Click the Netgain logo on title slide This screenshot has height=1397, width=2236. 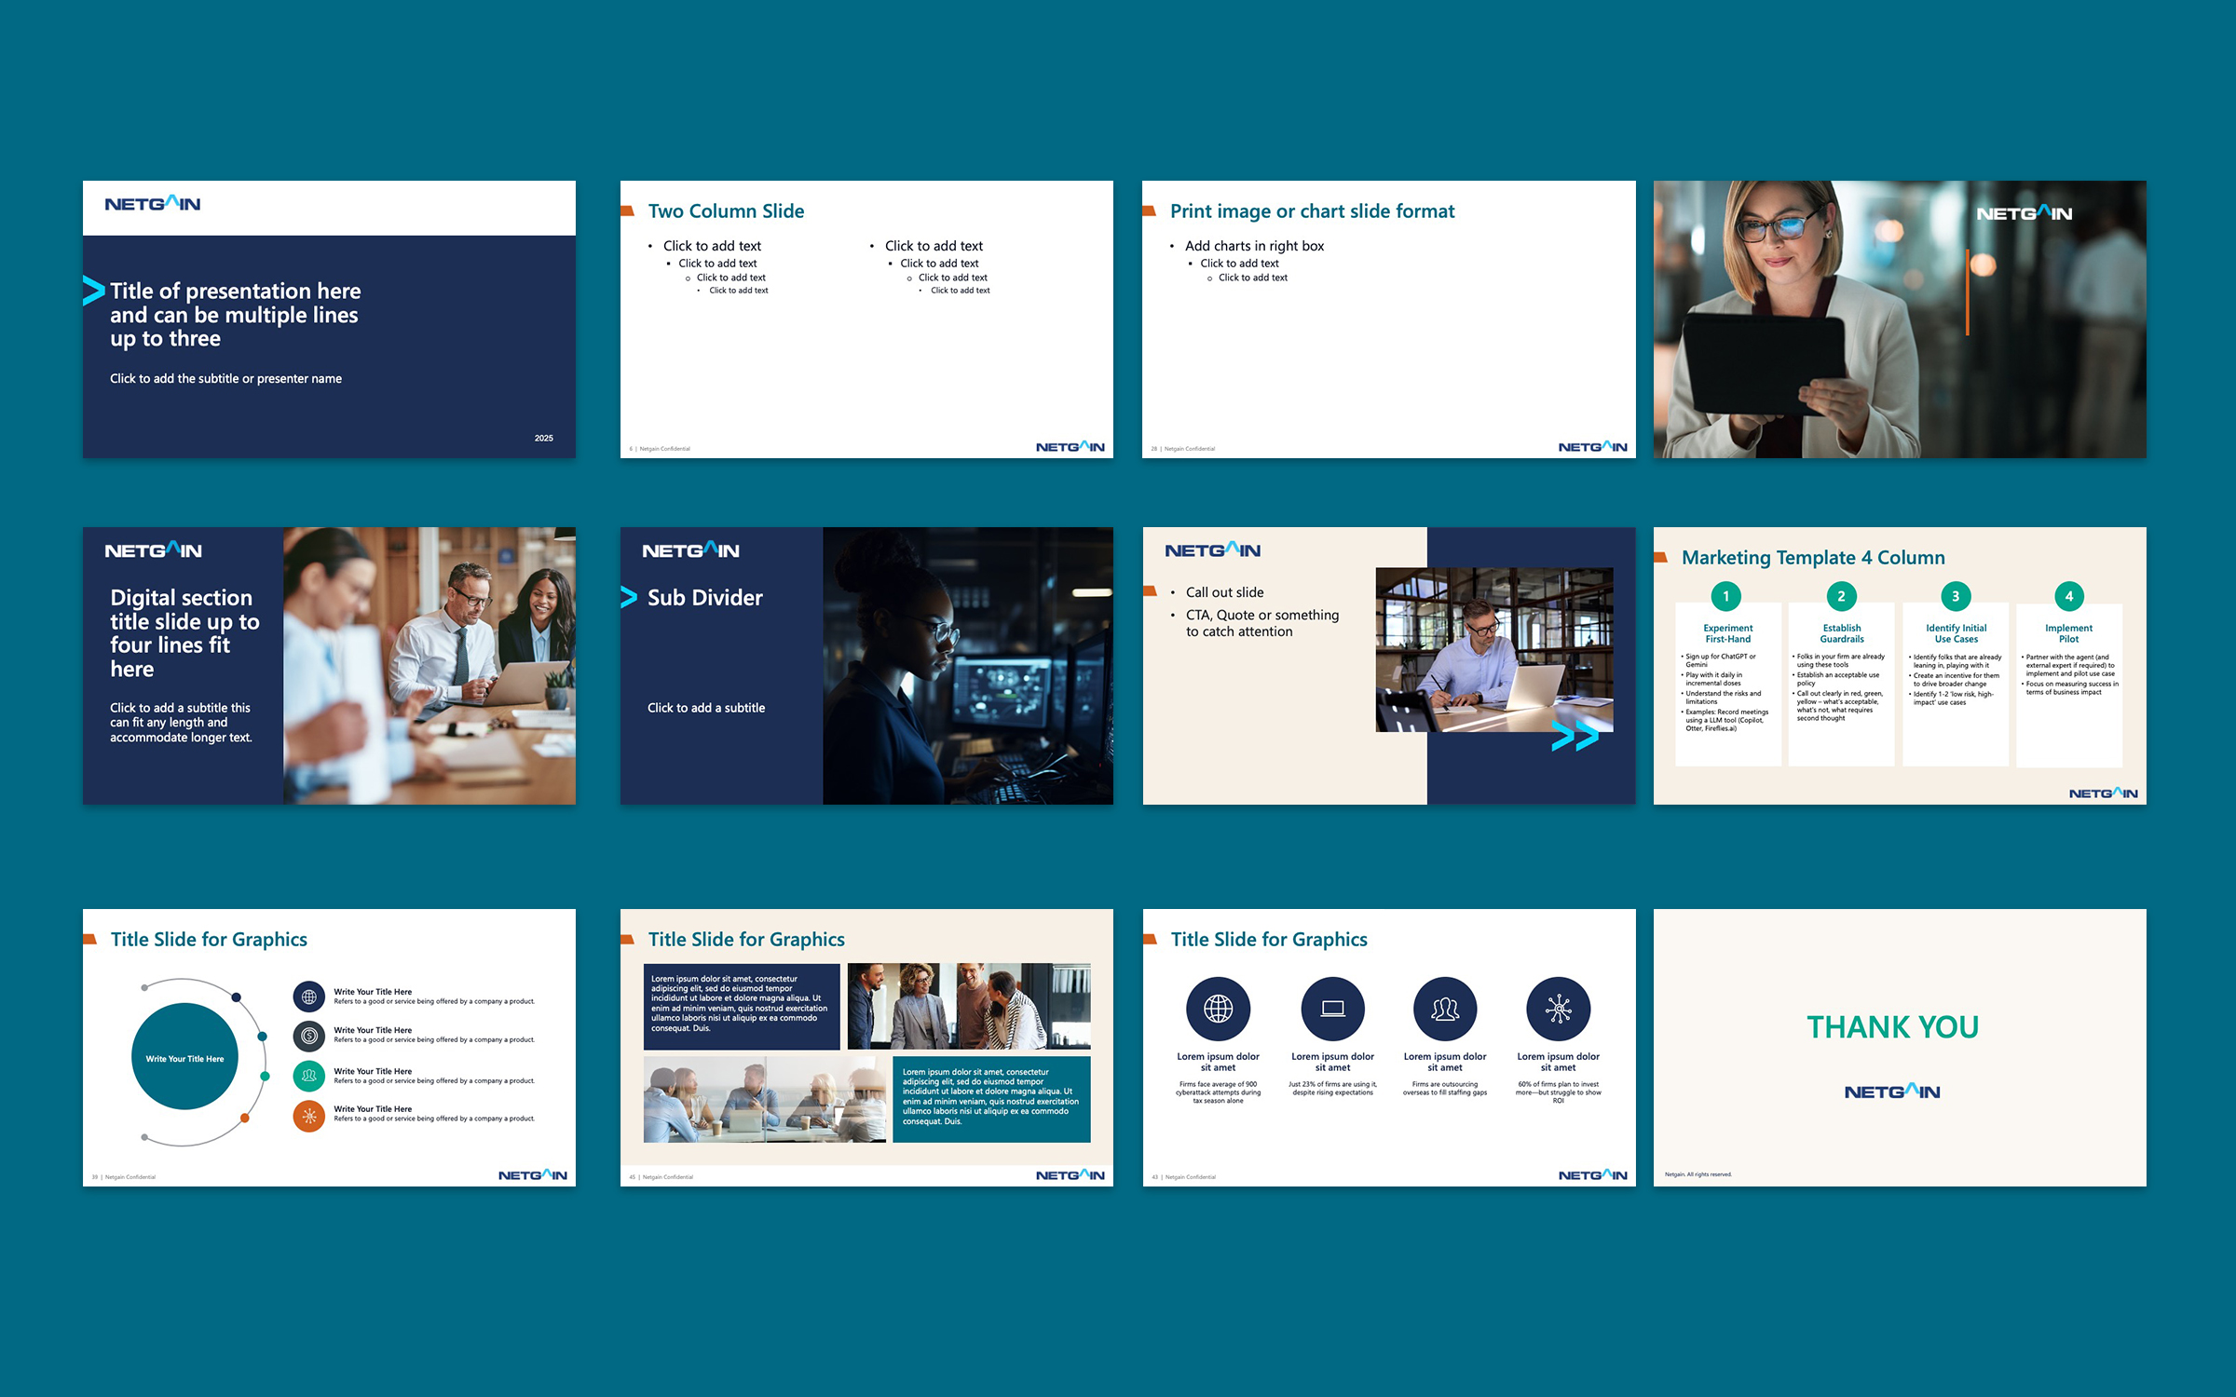(x=153, y=204)
